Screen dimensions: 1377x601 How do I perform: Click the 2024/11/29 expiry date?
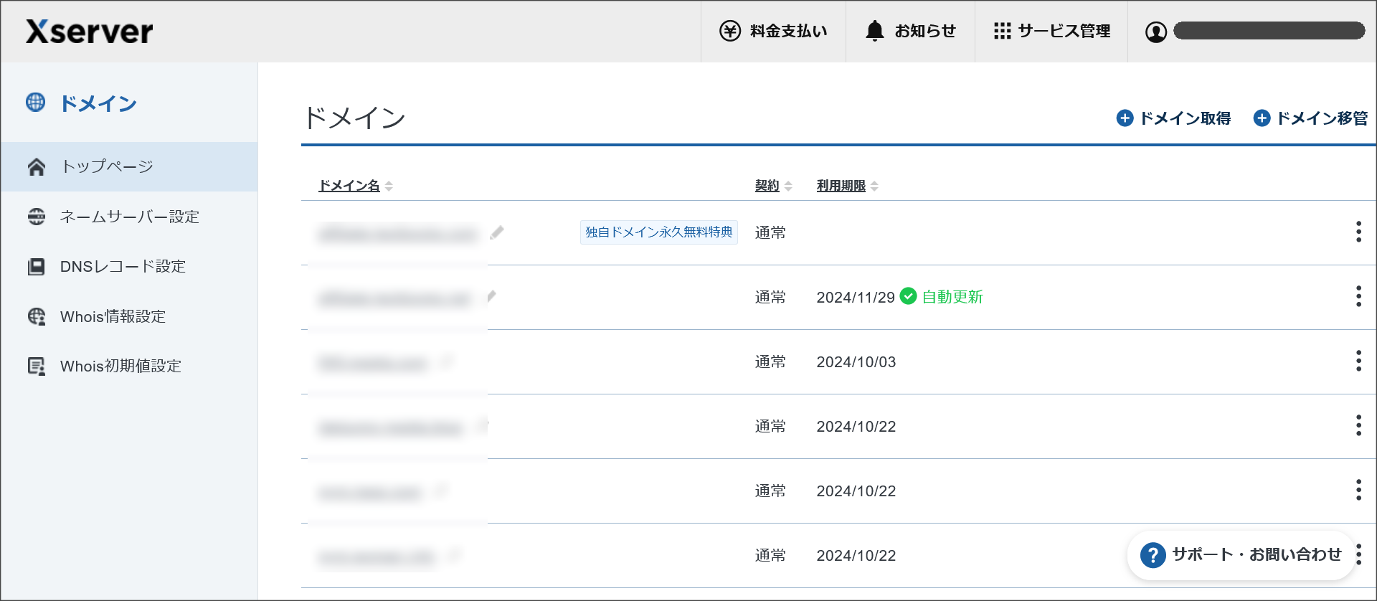pos(856,298)
